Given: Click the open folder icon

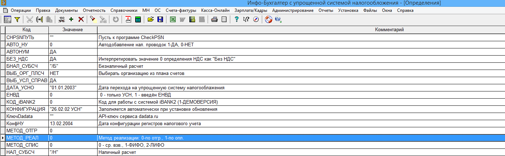Looking at the screenshot, I should [x=151, y=20].
